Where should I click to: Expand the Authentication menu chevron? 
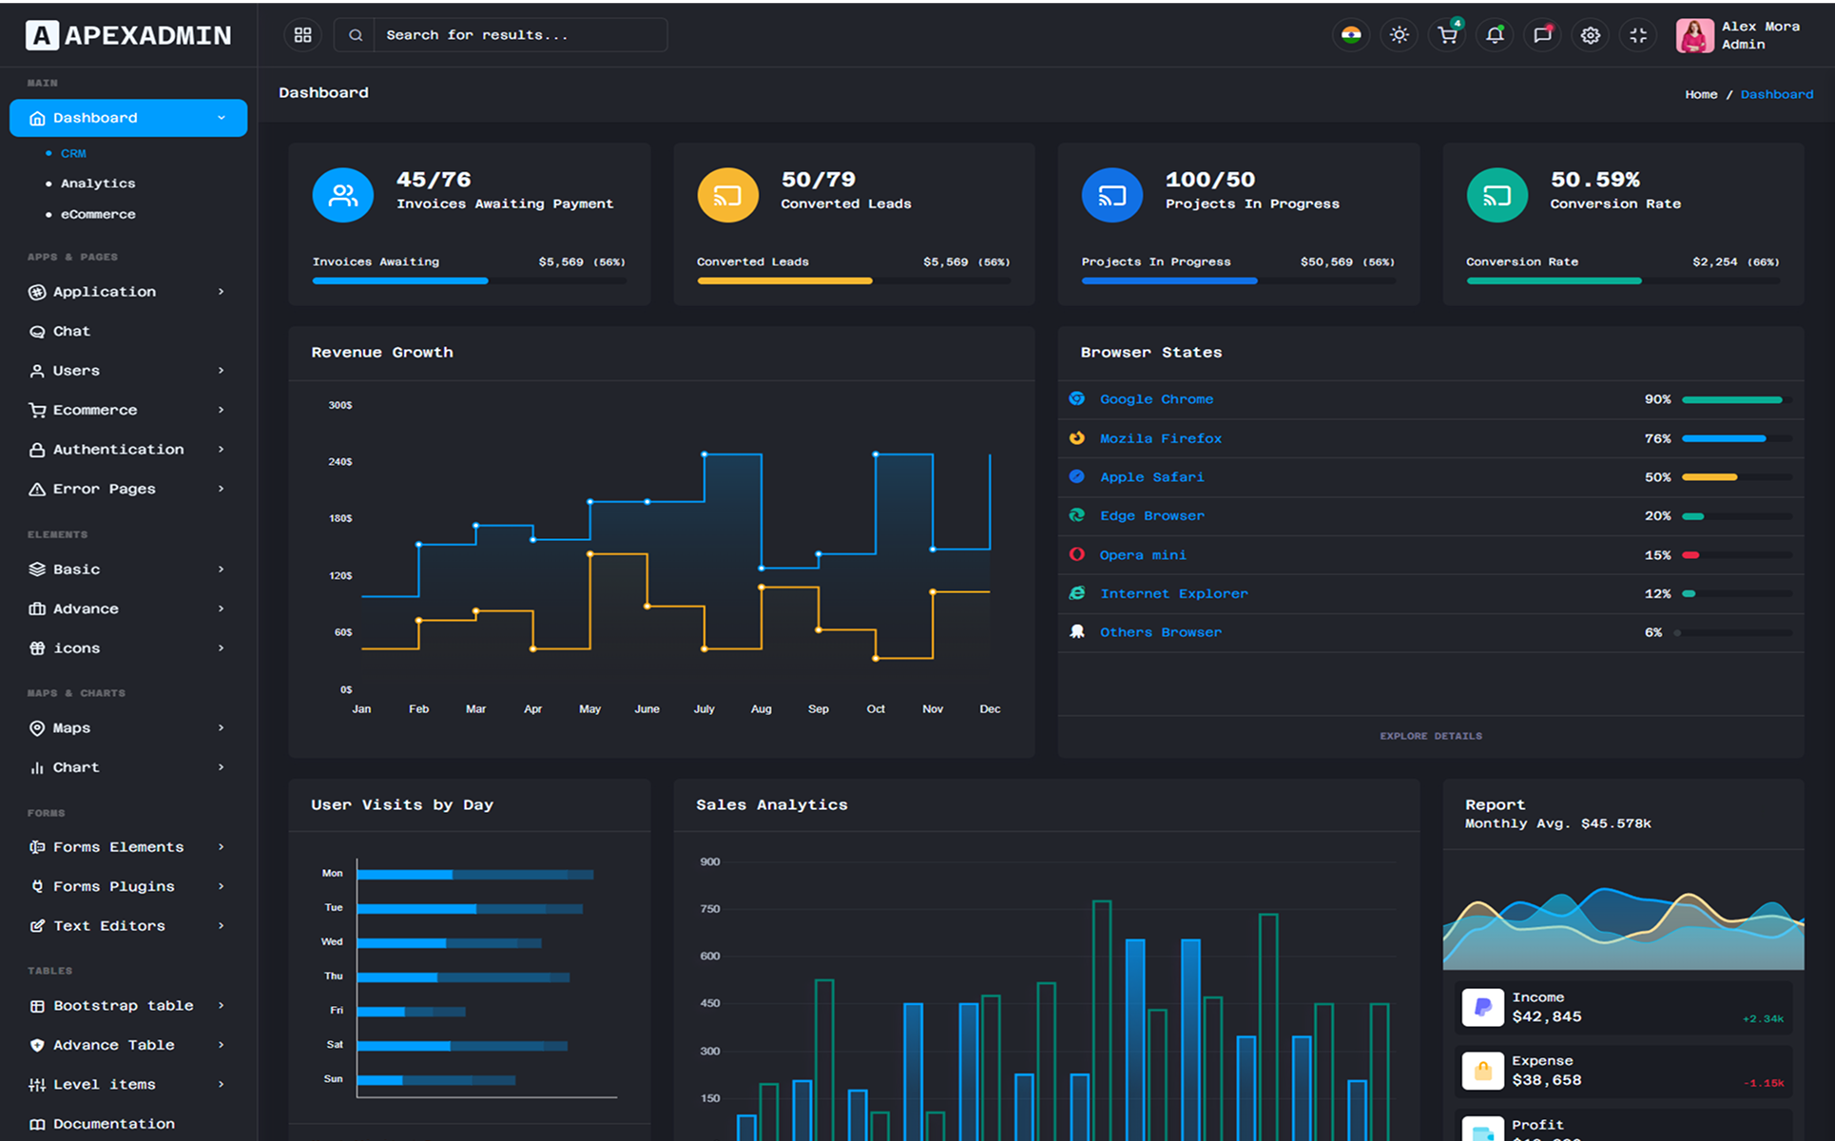(x=222, y=449)
